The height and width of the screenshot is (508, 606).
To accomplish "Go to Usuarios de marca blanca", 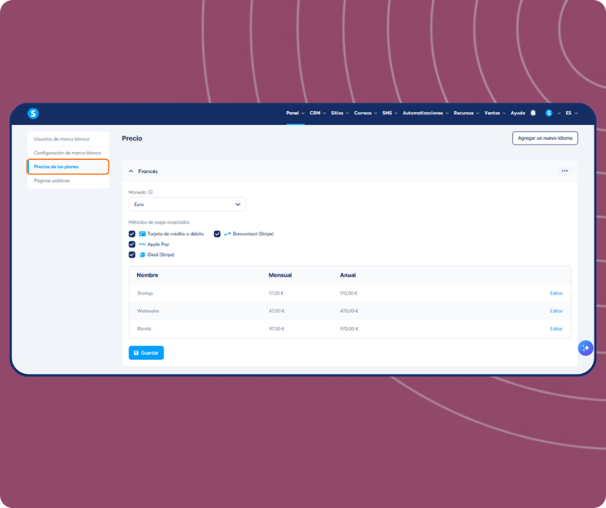I will pyautogui.click(x=68, y=139).
